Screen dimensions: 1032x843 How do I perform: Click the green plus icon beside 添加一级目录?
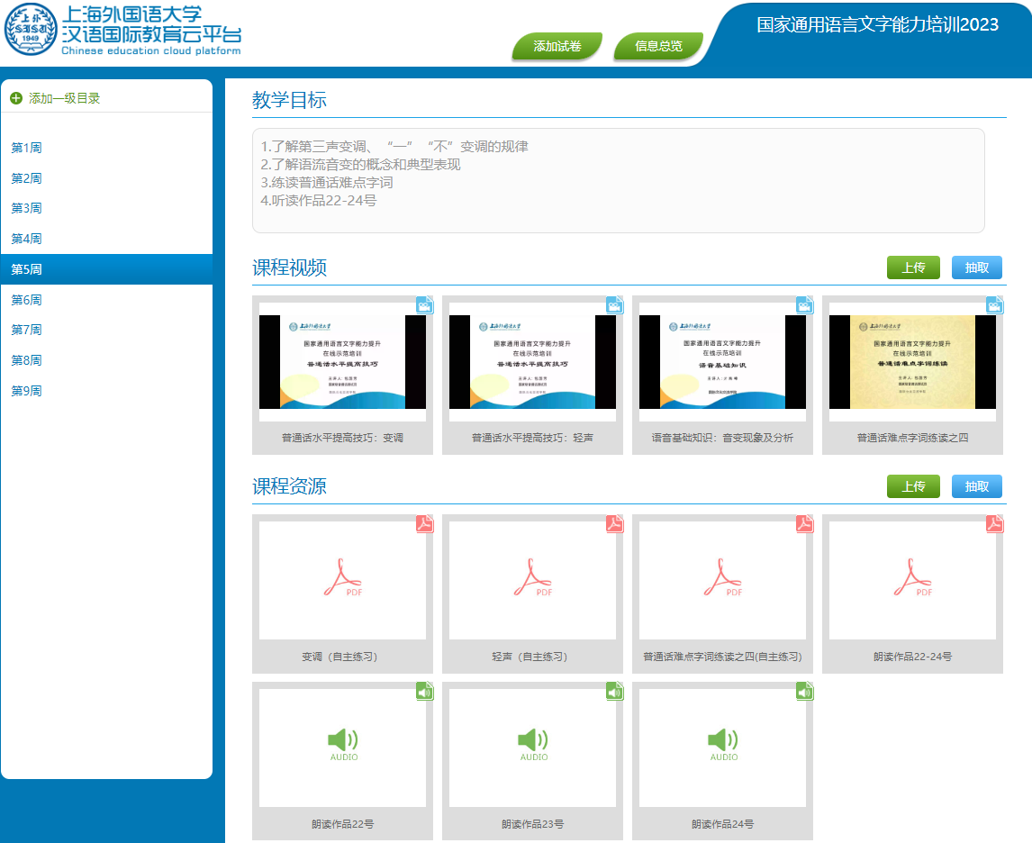click(x=16, y=98)
